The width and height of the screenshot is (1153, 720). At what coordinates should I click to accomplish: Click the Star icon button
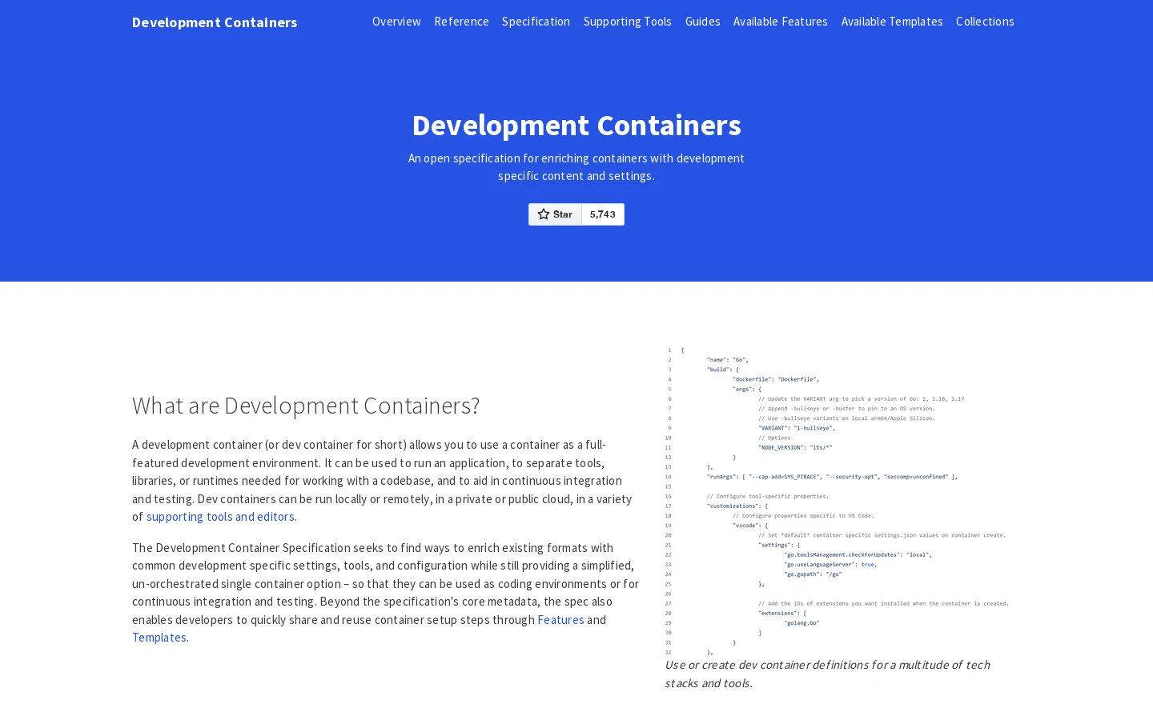tap(555, 214)
